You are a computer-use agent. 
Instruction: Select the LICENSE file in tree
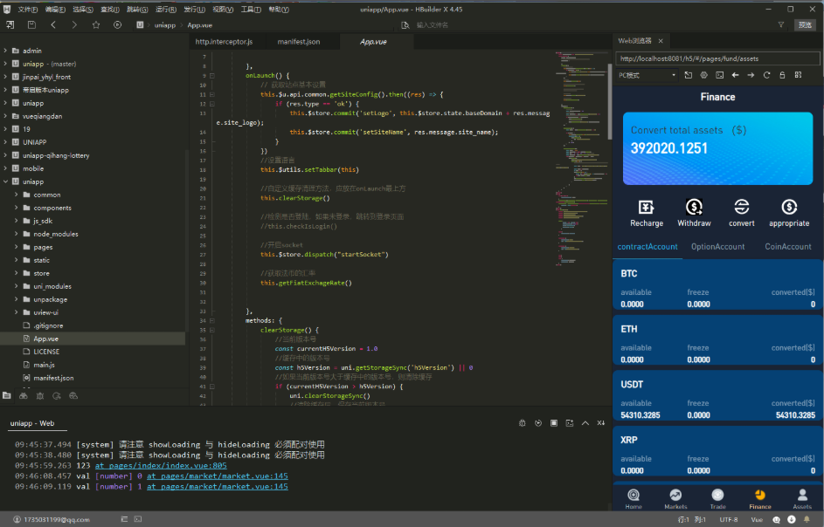[46, 352]
